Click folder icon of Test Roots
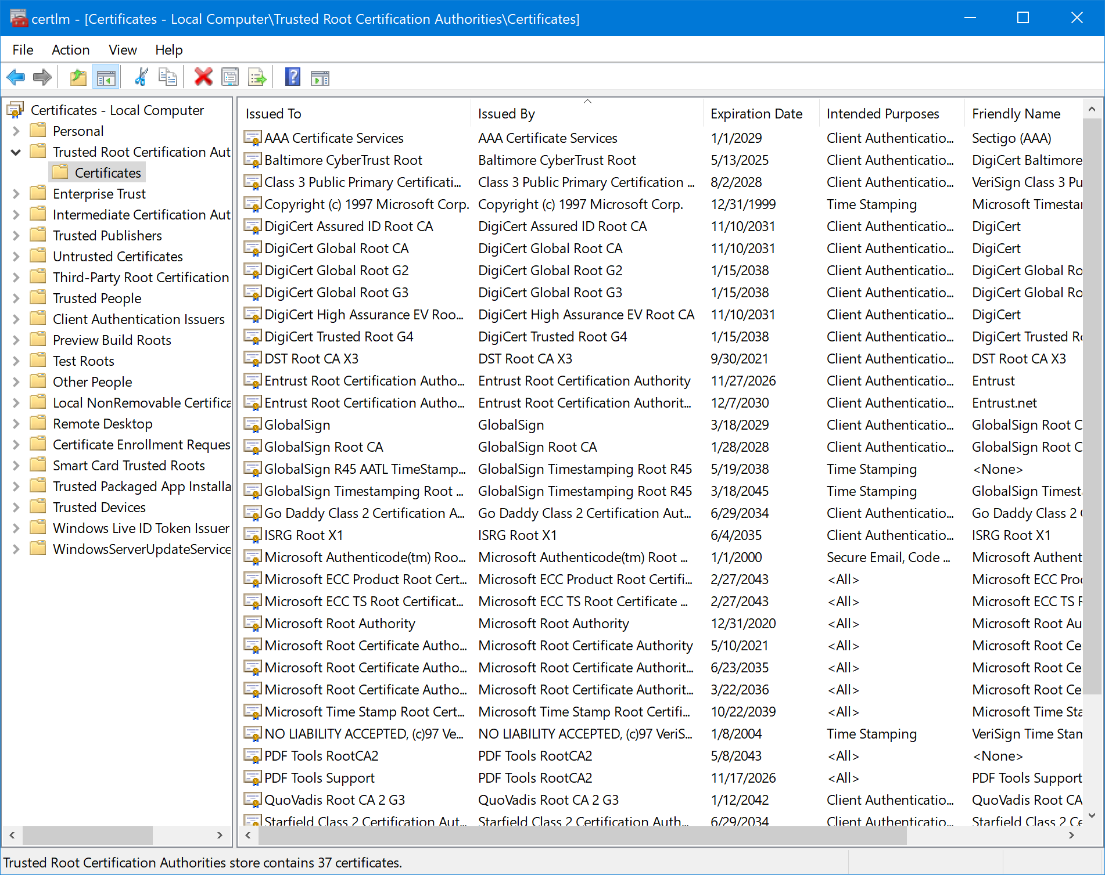Screen dimensions: 1105x875 pyautogui.click(x=38, y=361)
